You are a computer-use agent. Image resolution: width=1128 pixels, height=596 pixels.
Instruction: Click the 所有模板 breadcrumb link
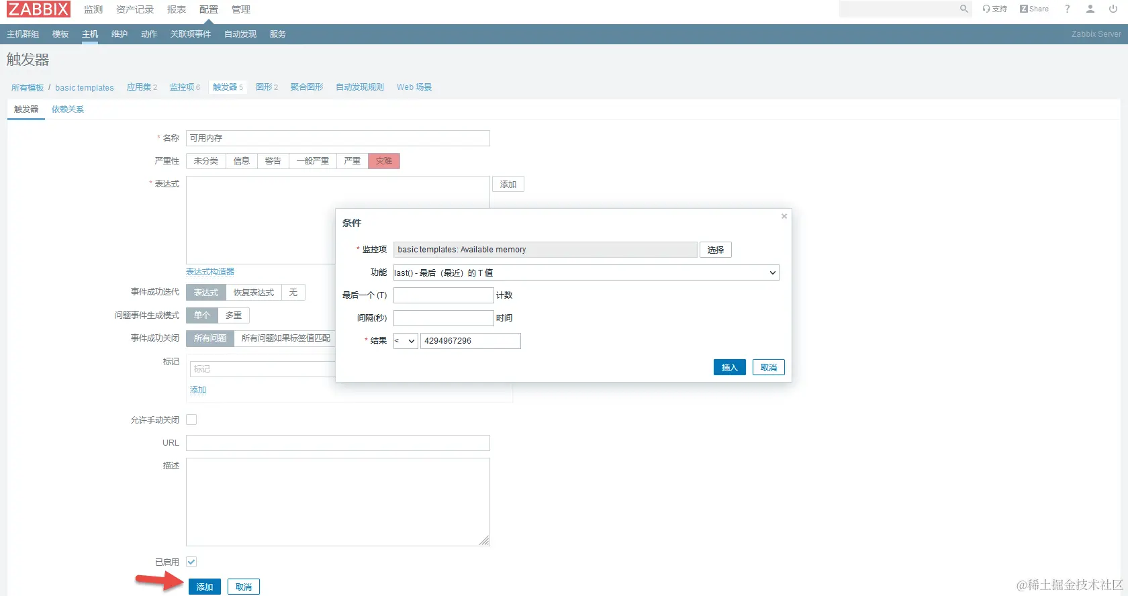click(28, 88)
